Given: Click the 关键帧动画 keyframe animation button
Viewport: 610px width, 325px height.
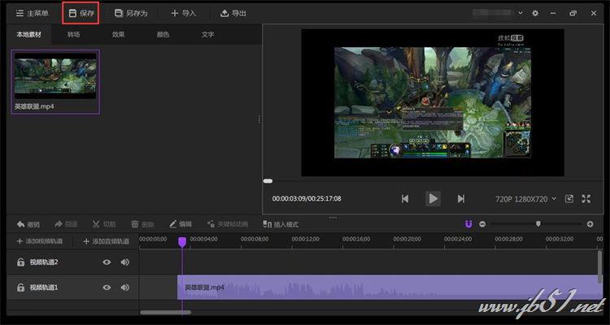Looking at the screenshot, I should [x=228, y=224].
